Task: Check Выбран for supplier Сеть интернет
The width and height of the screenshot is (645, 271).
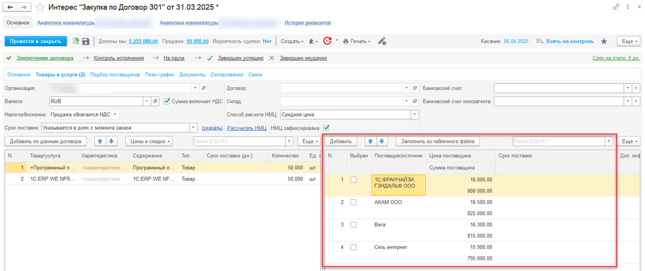Action: tap(354, 247)
